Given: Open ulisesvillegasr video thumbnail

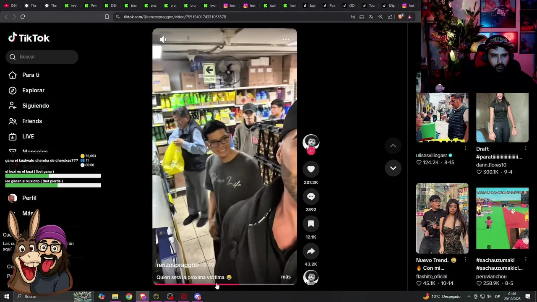Looking at the screenshot, I should (442, 117).
